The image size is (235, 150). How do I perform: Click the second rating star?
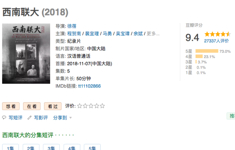coord(85,106)
